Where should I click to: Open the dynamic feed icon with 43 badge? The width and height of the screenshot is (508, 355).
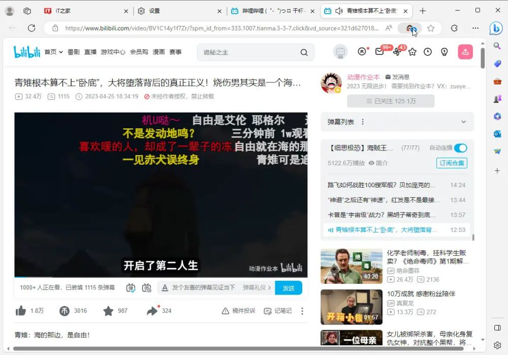click(x=397, y=52)
